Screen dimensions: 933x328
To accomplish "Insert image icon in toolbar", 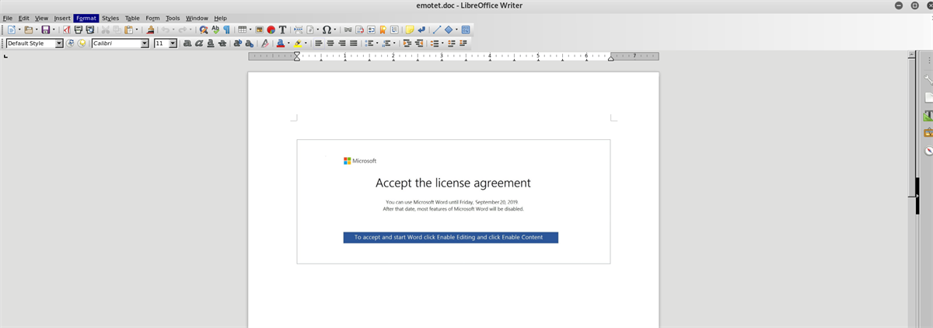I will 260,30.
